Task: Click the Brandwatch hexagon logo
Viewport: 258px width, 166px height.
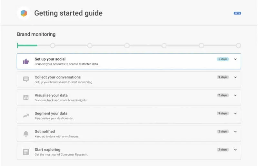Action: pyautogui.click(x=24, y=13)
